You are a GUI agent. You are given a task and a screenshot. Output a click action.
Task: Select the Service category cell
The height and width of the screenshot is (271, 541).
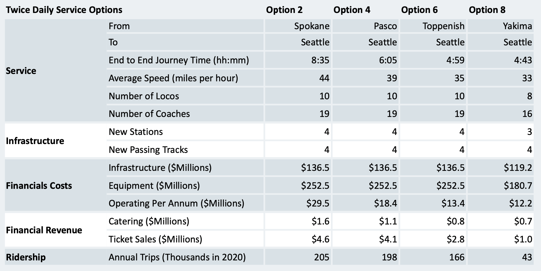pyautogui.click(x=21, y=71)
